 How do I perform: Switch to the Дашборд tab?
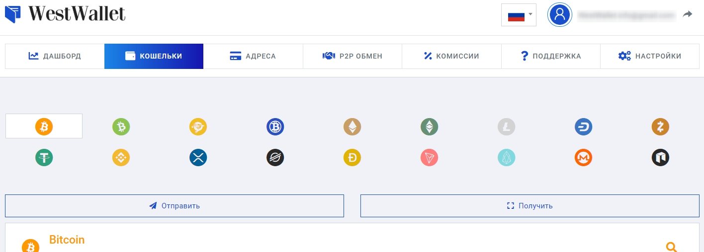point(55,56)
